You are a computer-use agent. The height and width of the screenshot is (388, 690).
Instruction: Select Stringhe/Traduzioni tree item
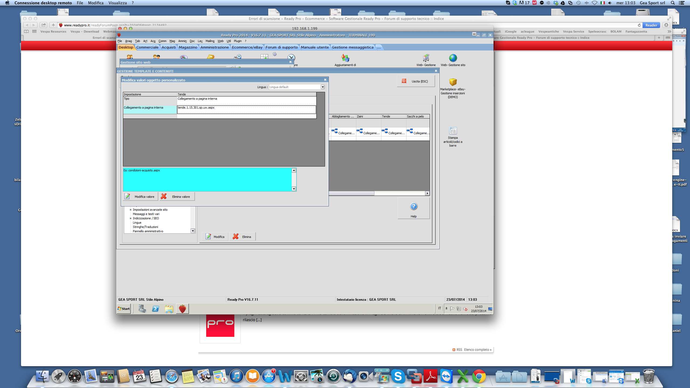pos(145,227)
